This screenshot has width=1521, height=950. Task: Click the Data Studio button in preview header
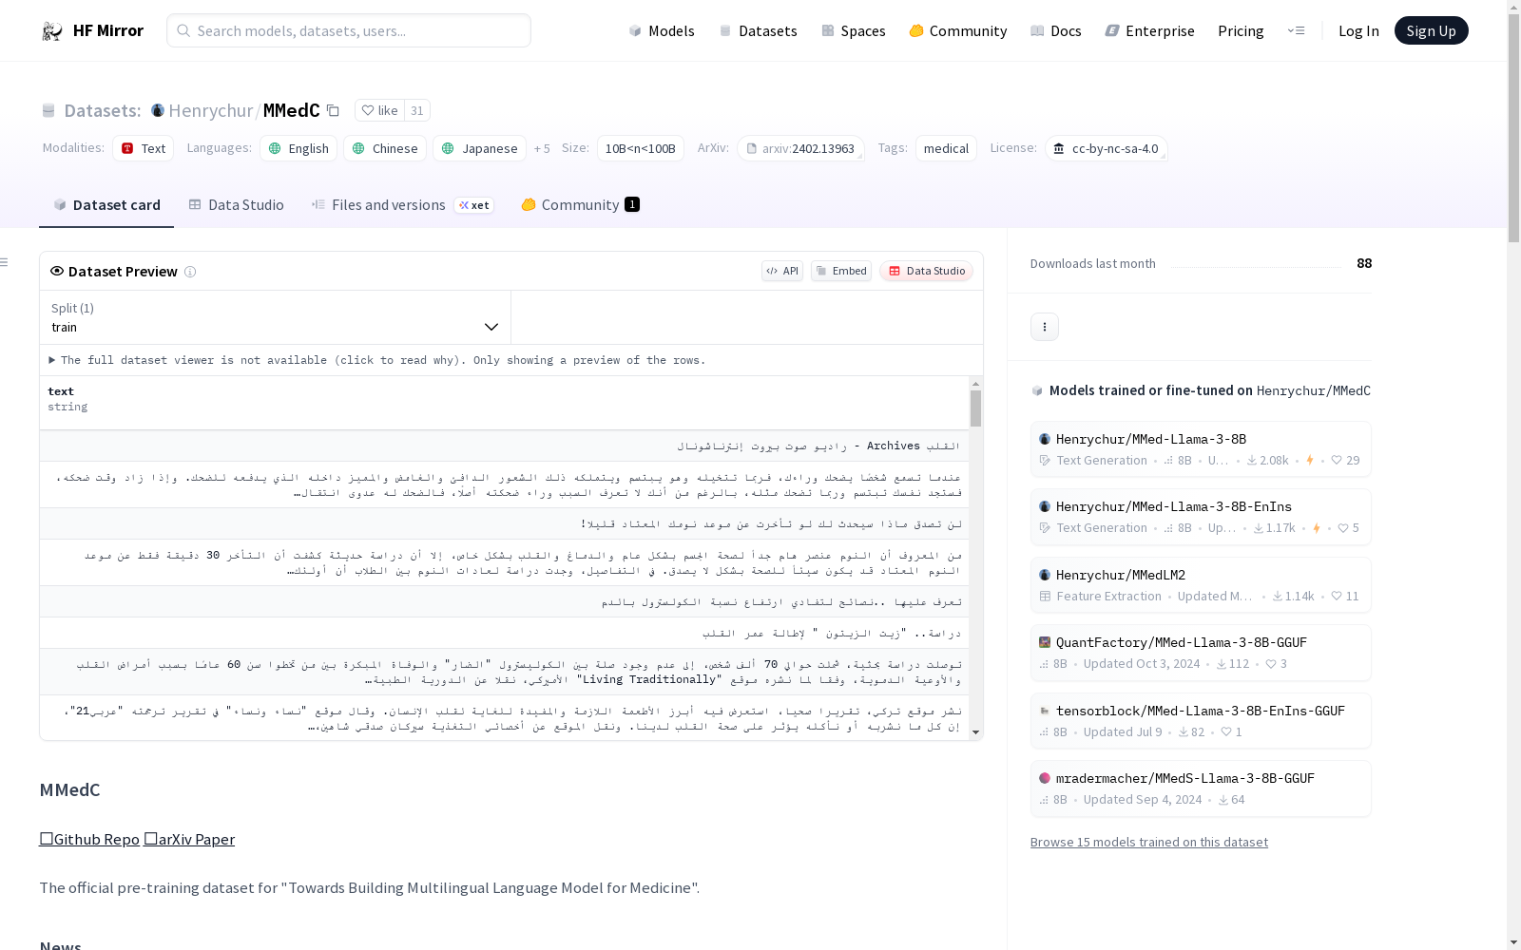[926, 271]
